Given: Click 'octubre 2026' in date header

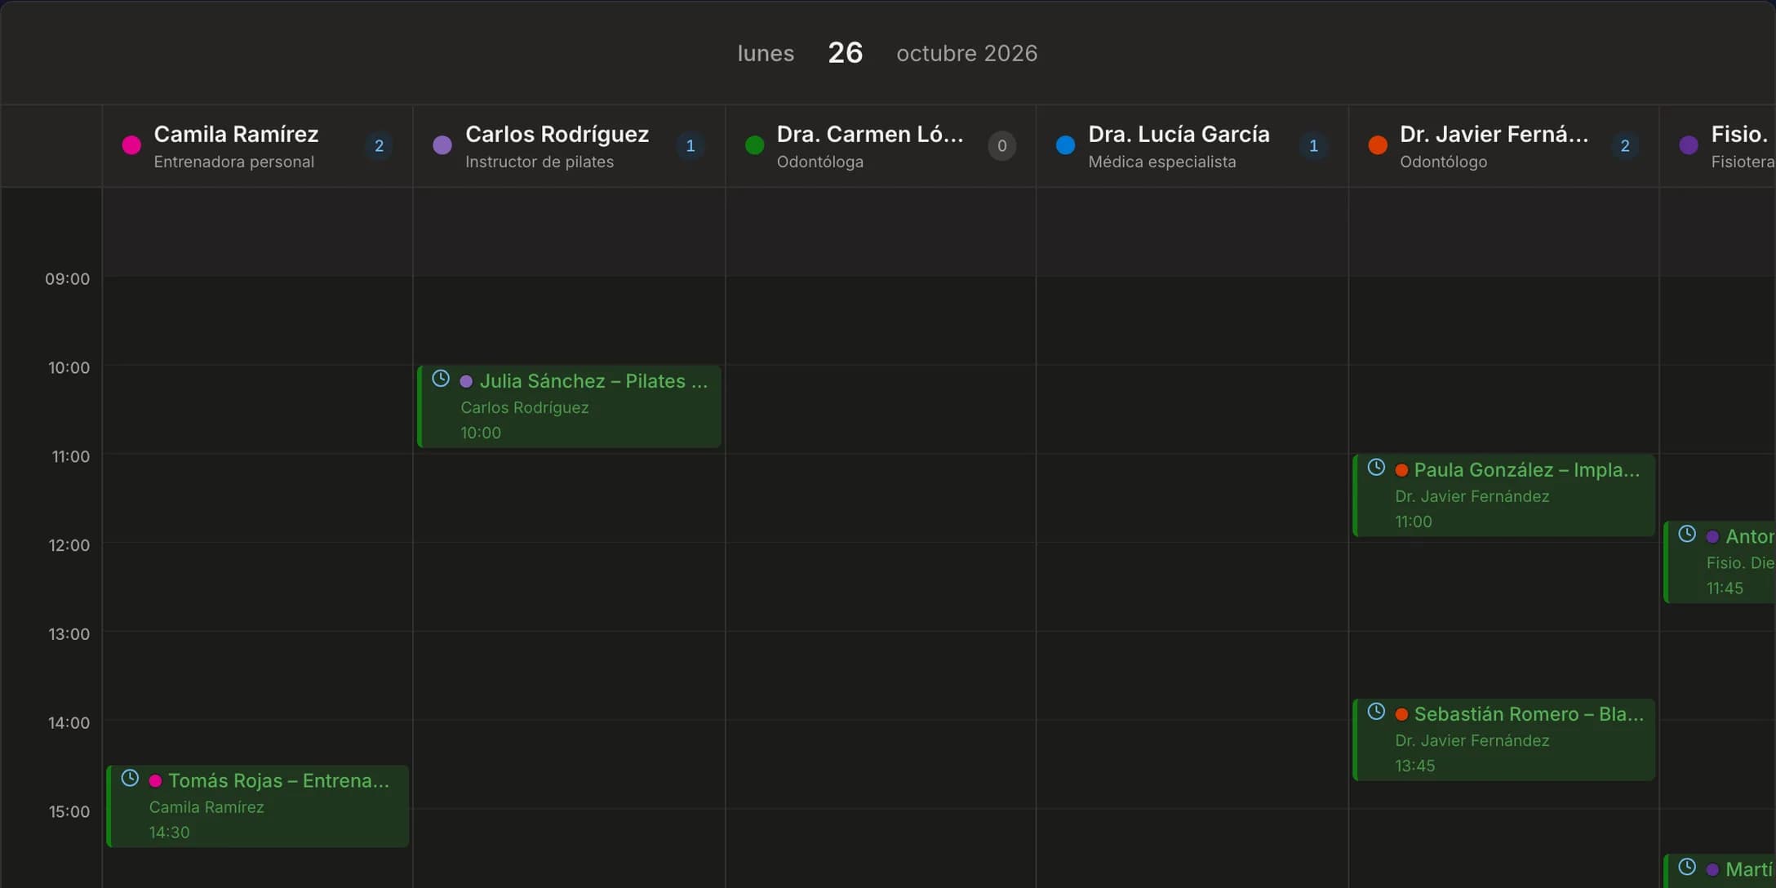Looking at the screenshot, I should point(967,53).
